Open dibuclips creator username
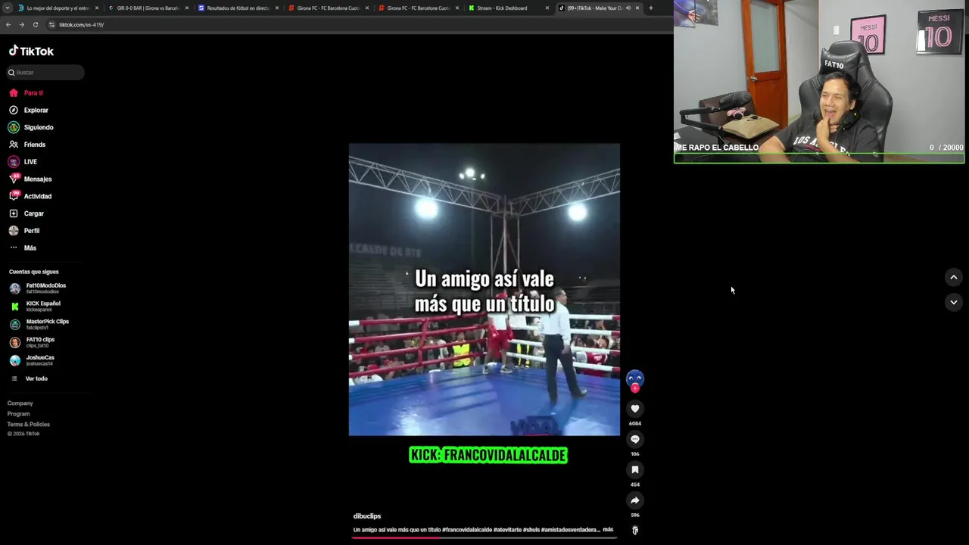The height and width of the screenshot is (545, 969). (x=367, y=516)
